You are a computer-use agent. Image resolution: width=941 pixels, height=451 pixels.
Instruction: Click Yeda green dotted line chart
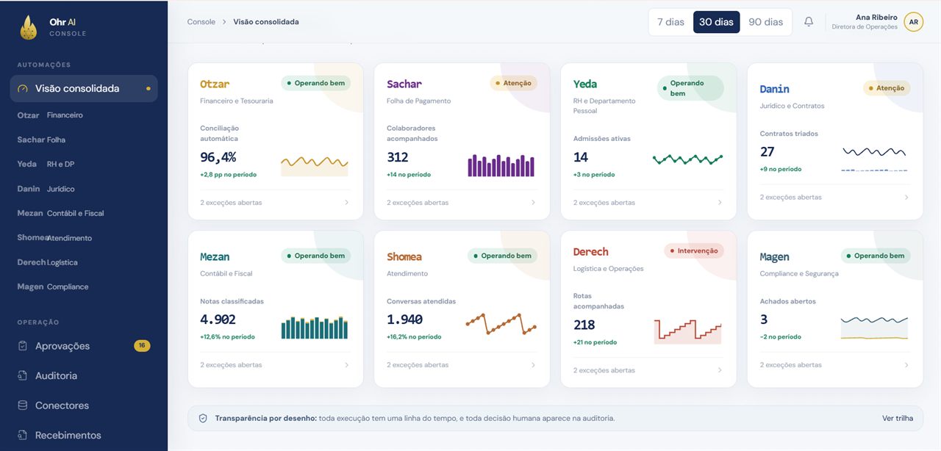(x=687, y=159)
